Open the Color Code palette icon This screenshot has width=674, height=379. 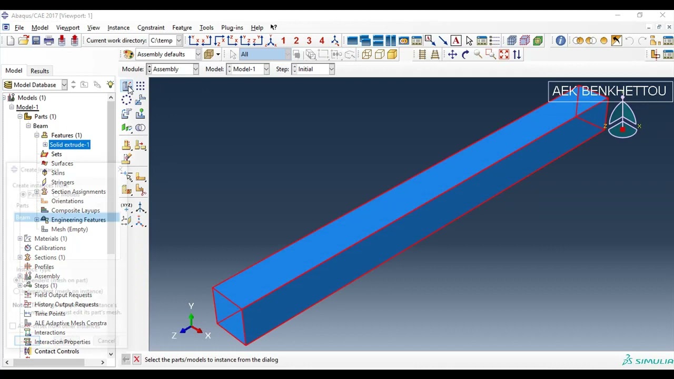pyautogui.click(x=128, y=54)
